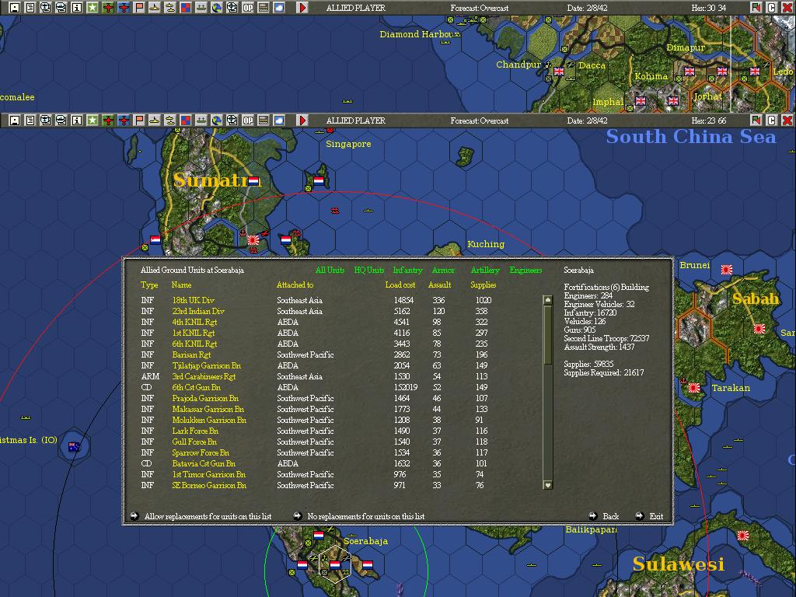This screenshot has width=796, height=597.
Task: Sort by Load cost column header
Action: point(400,285)
